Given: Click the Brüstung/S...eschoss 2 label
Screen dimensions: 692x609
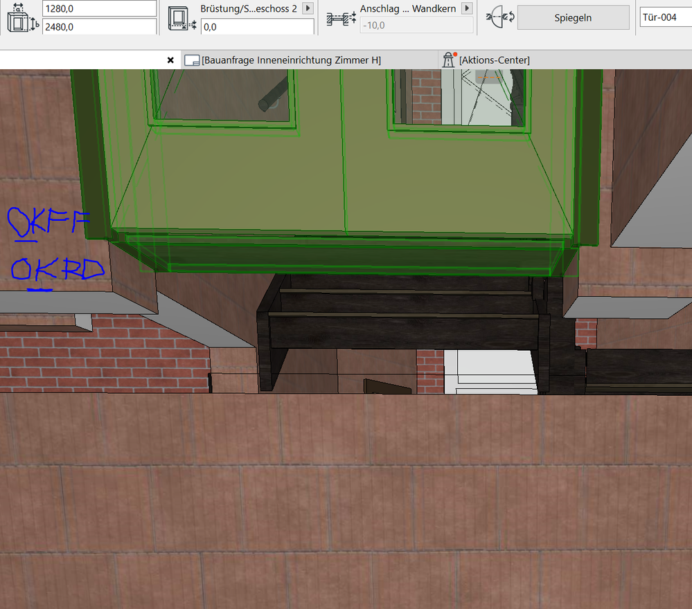Looking at the screenshot, I should coord(249,8).
